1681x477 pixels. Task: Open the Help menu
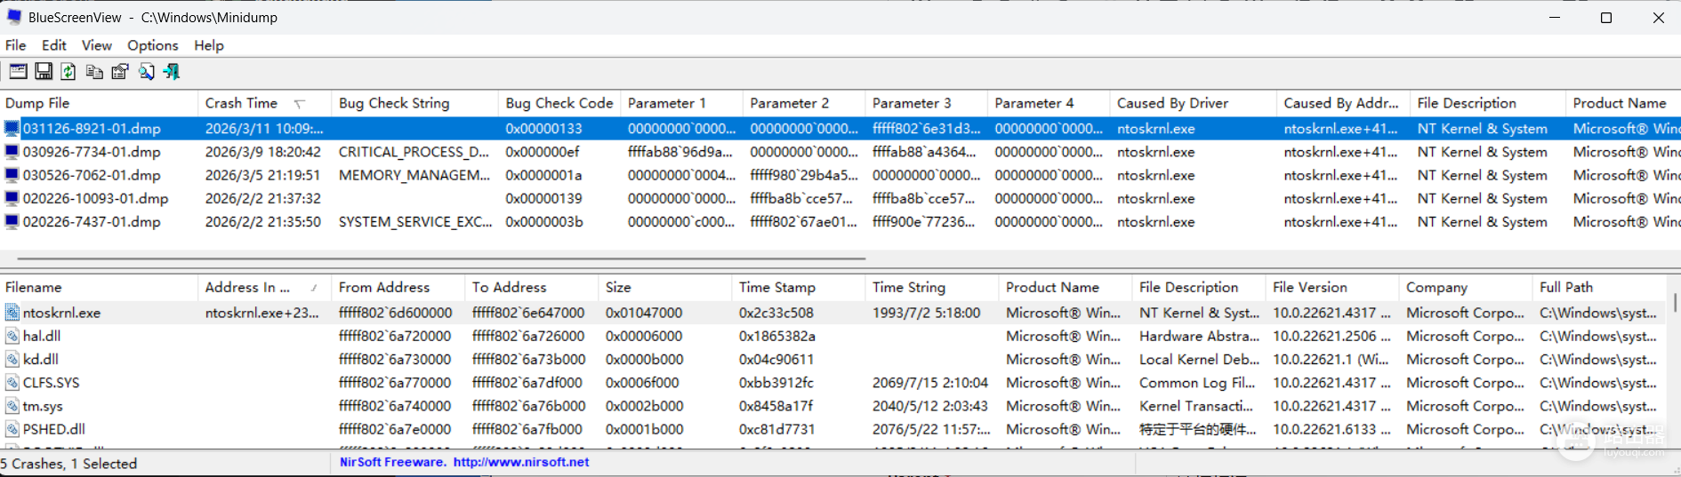click(x=209, y=45)
